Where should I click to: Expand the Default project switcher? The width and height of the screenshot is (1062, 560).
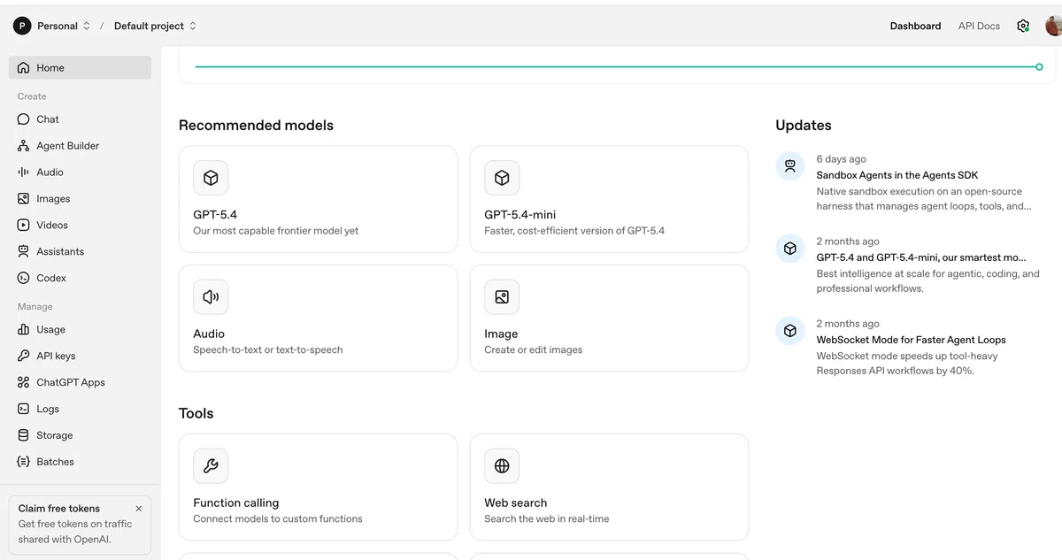(x=156, y=26)
